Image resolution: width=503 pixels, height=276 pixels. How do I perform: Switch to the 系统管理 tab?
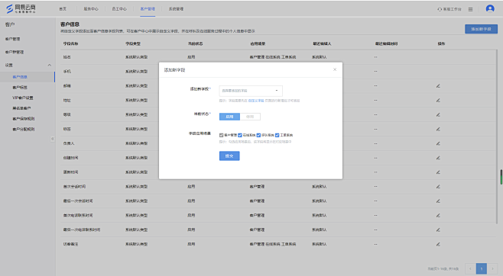click(176, 9)
